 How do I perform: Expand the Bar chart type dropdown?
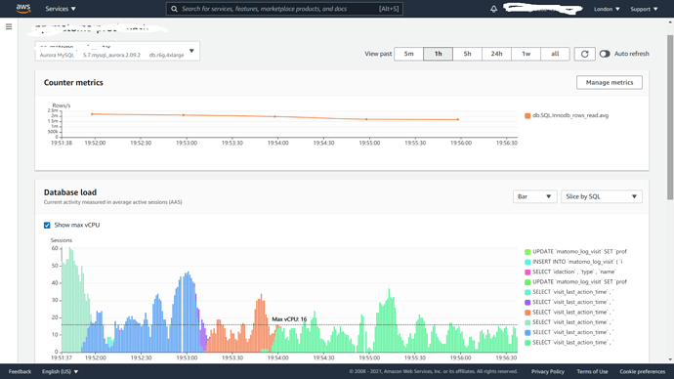(534, 196)
